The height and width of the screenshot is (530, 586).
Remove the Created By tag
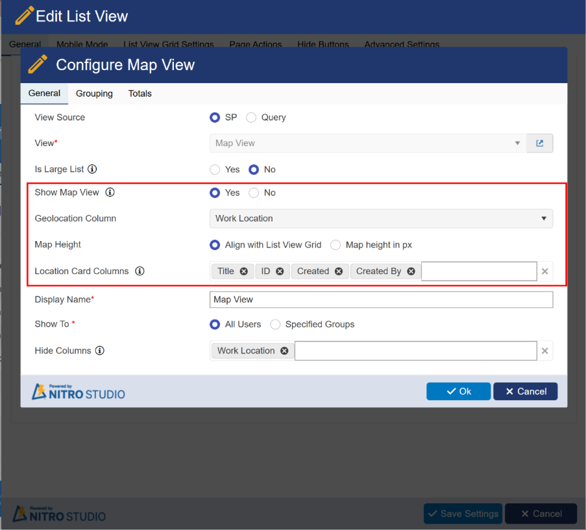pyautogui.click(x=411, y=271)
